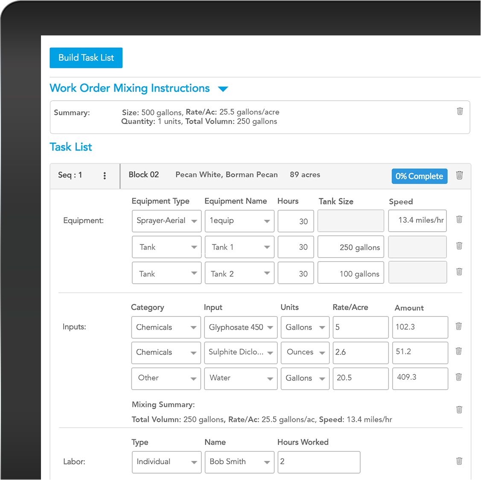The height and width of the screenshot is (480, 481).
Task: Edit the Sprayer-Aerial row Hours field
Action: coord(296,221)
